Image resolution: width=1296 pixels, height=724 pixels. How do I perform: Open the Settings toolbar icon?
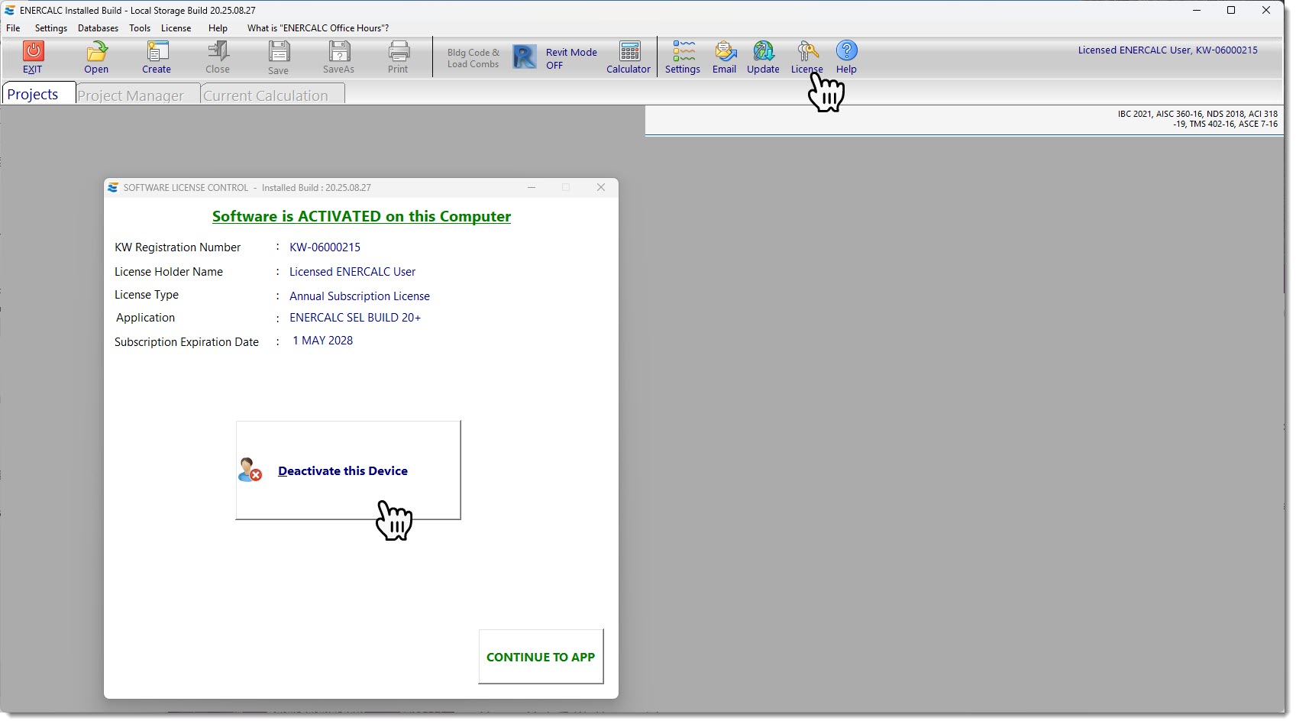684,51
